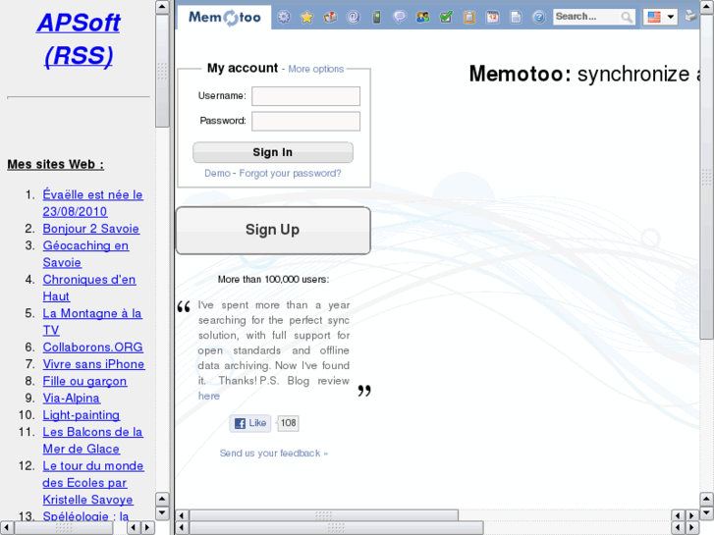
Task: Open the blue question mark help icon
Action: [x=539, y=18]
